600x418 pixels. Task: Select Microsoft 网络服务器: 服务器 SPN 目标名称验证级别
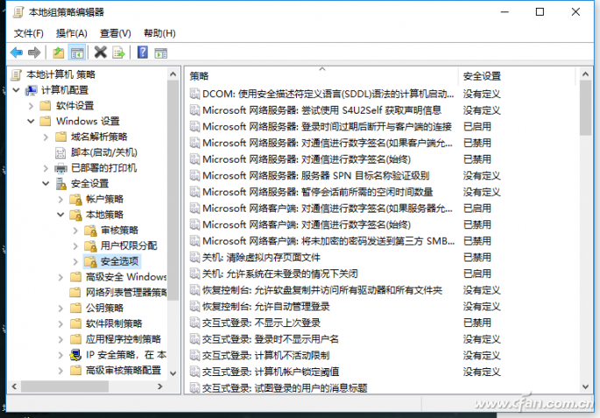(x=315, y=176)
